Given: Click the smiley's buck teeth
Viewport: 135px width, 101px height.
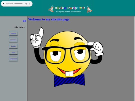Looking at the screenshot, I should (69, 74).
